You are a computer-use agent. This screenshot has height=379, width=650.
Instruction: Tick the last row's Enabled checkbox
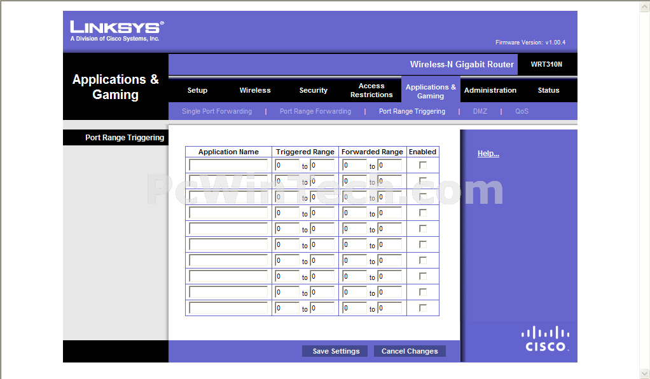[x=423, y=308]
